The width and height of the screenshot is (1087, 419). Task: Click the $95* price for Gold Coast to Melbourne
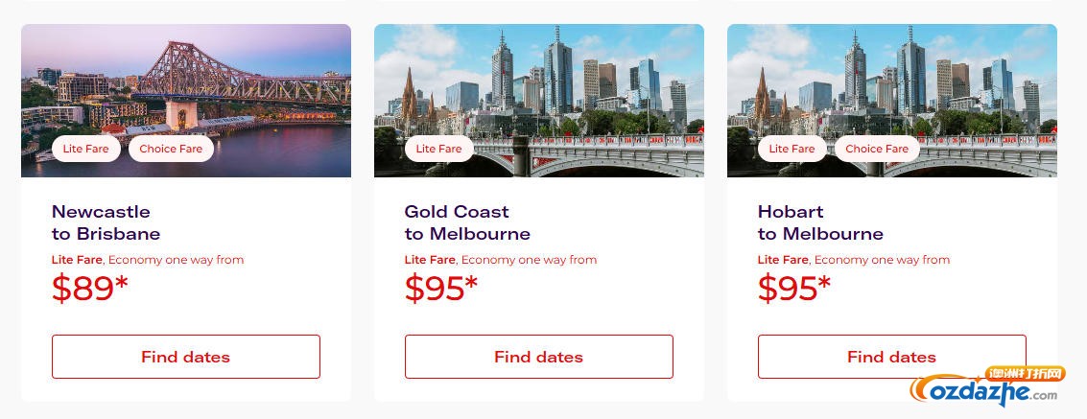click(x=441, y=289)
